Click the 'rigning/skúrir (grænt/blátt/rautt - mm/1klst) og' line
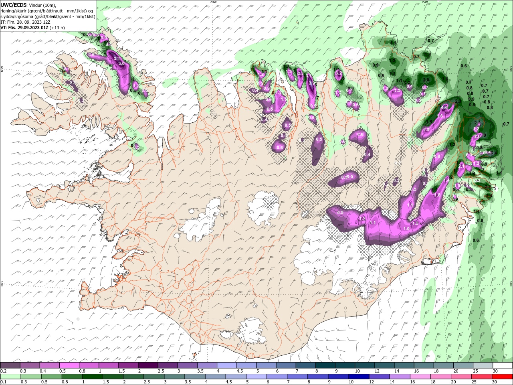 (x=47, y=10)
